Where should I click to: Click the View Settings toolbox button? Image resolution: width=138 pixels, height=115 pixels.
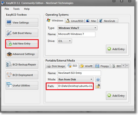pyautogui.click(x=22, y=22)
